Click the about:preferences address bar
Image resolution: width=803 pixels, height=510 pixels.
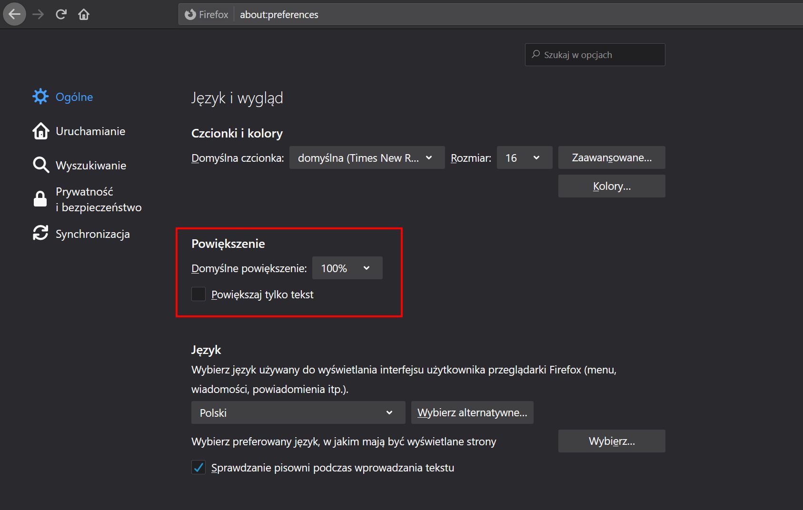coord(490,14)
